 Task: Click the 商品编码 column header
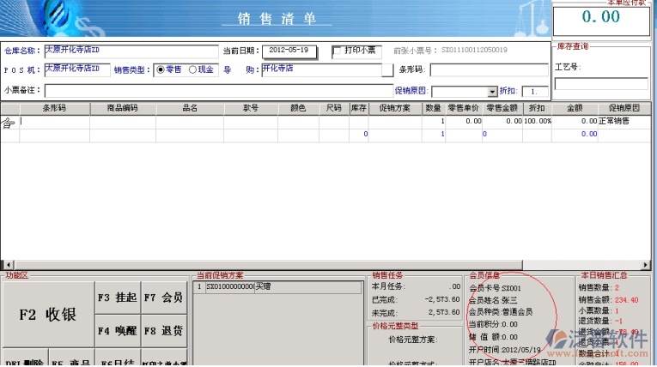pos(123,109)
